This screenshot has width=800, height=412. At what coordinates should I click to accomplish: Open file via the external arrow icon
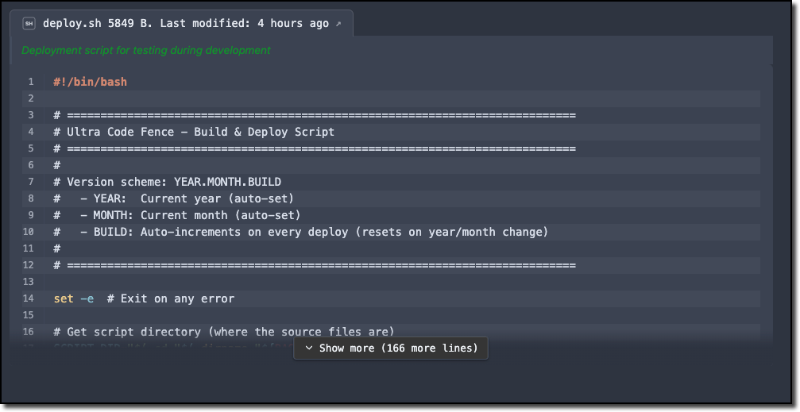tap(338, 24)
